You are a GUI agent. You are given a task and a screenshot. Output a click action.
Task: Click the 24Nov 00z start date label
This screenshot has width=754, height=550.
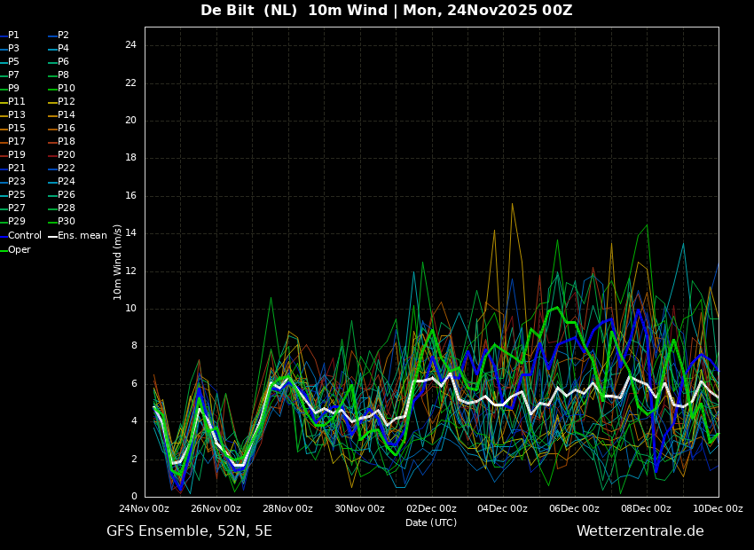pos(145,508)
